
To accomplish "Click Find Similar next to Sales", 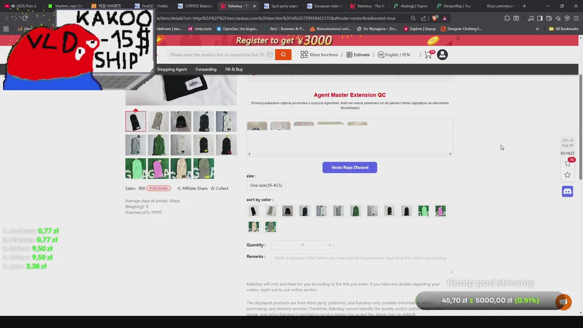I will click(159, 188).
